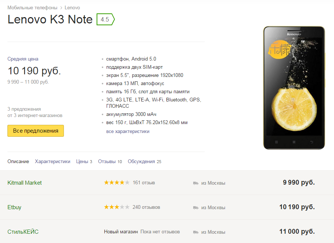Switch to Характеристики tab
Screen dimensions: 334x243
[53, 161]
